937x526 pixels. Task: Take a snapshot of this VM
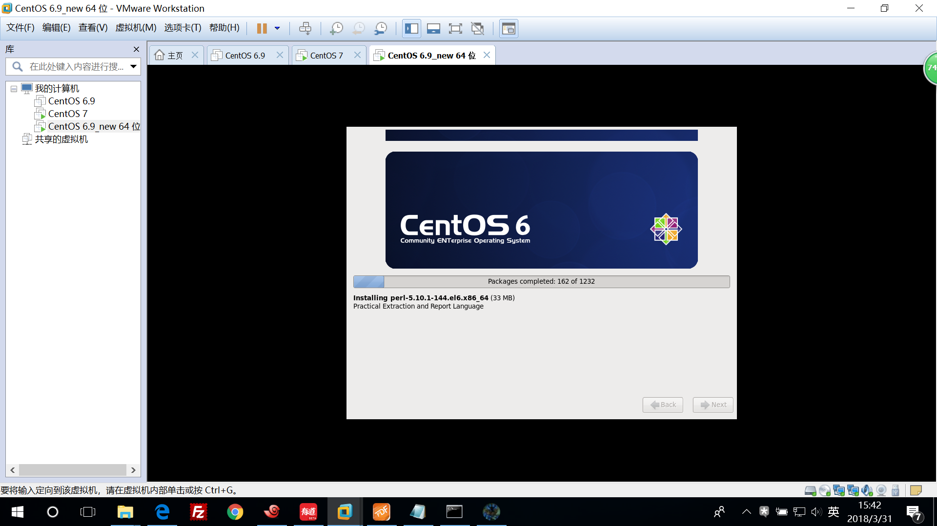coord(336,28)
